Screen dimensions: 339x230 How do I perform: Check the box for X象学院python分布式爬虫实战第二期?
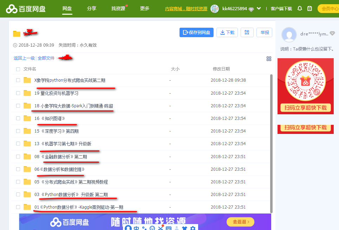tap(18, 80)
